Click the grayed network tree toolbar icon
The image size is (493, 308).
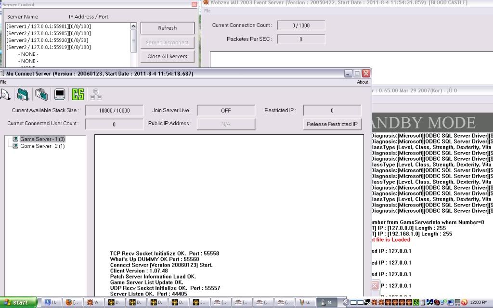pyautogui.click(x=96, y=94)
